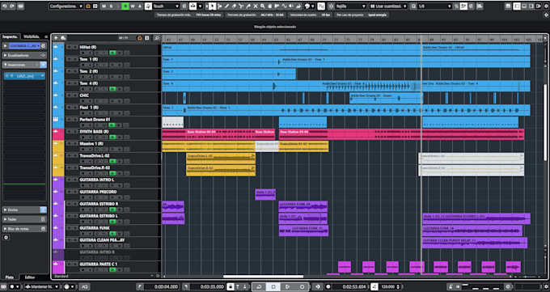Open the 1/8 quantize preset dropdown
The height and width of the screenshot is (292, 550).
point(434,6)
